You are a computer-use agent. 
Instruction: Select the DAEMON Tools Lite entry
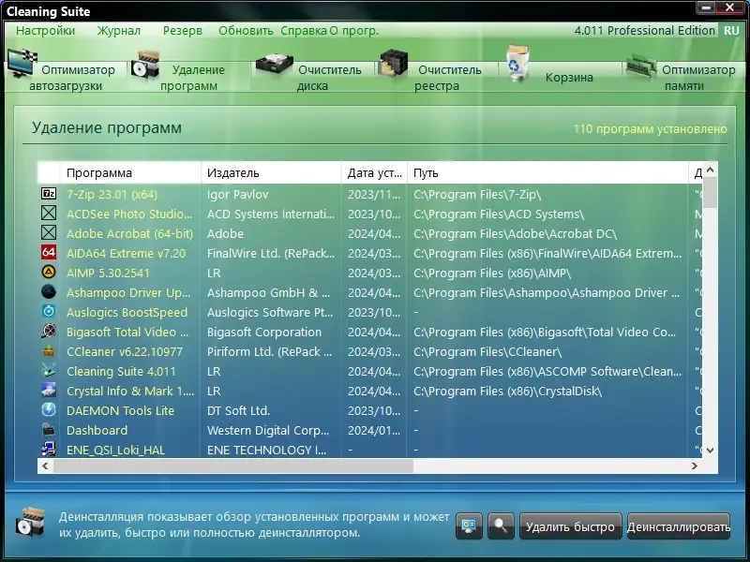(x=120, y=410)
